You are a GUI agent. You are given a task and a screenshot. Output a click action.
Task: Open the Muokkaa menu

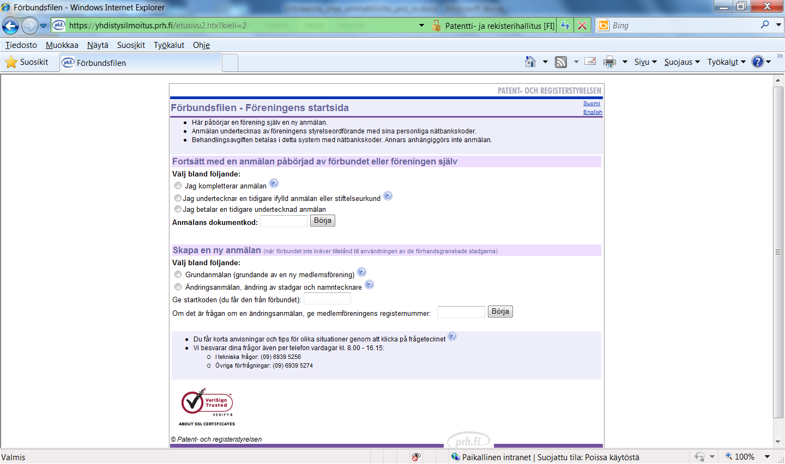pos(62,45)
